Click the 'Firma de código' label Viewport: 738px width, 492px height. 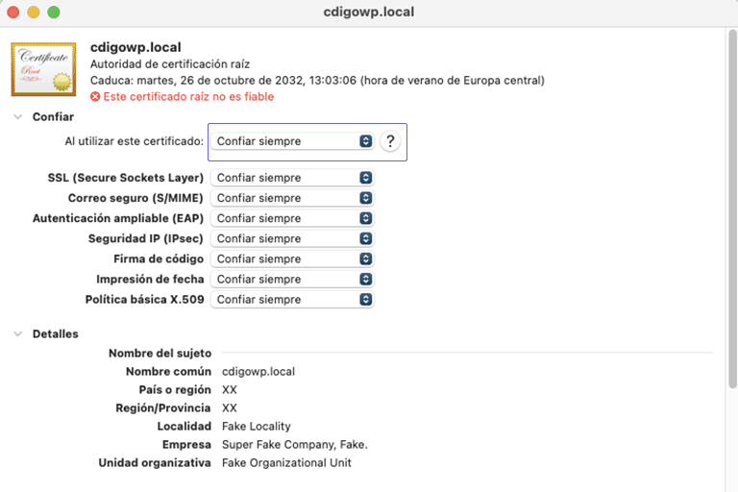159,258
